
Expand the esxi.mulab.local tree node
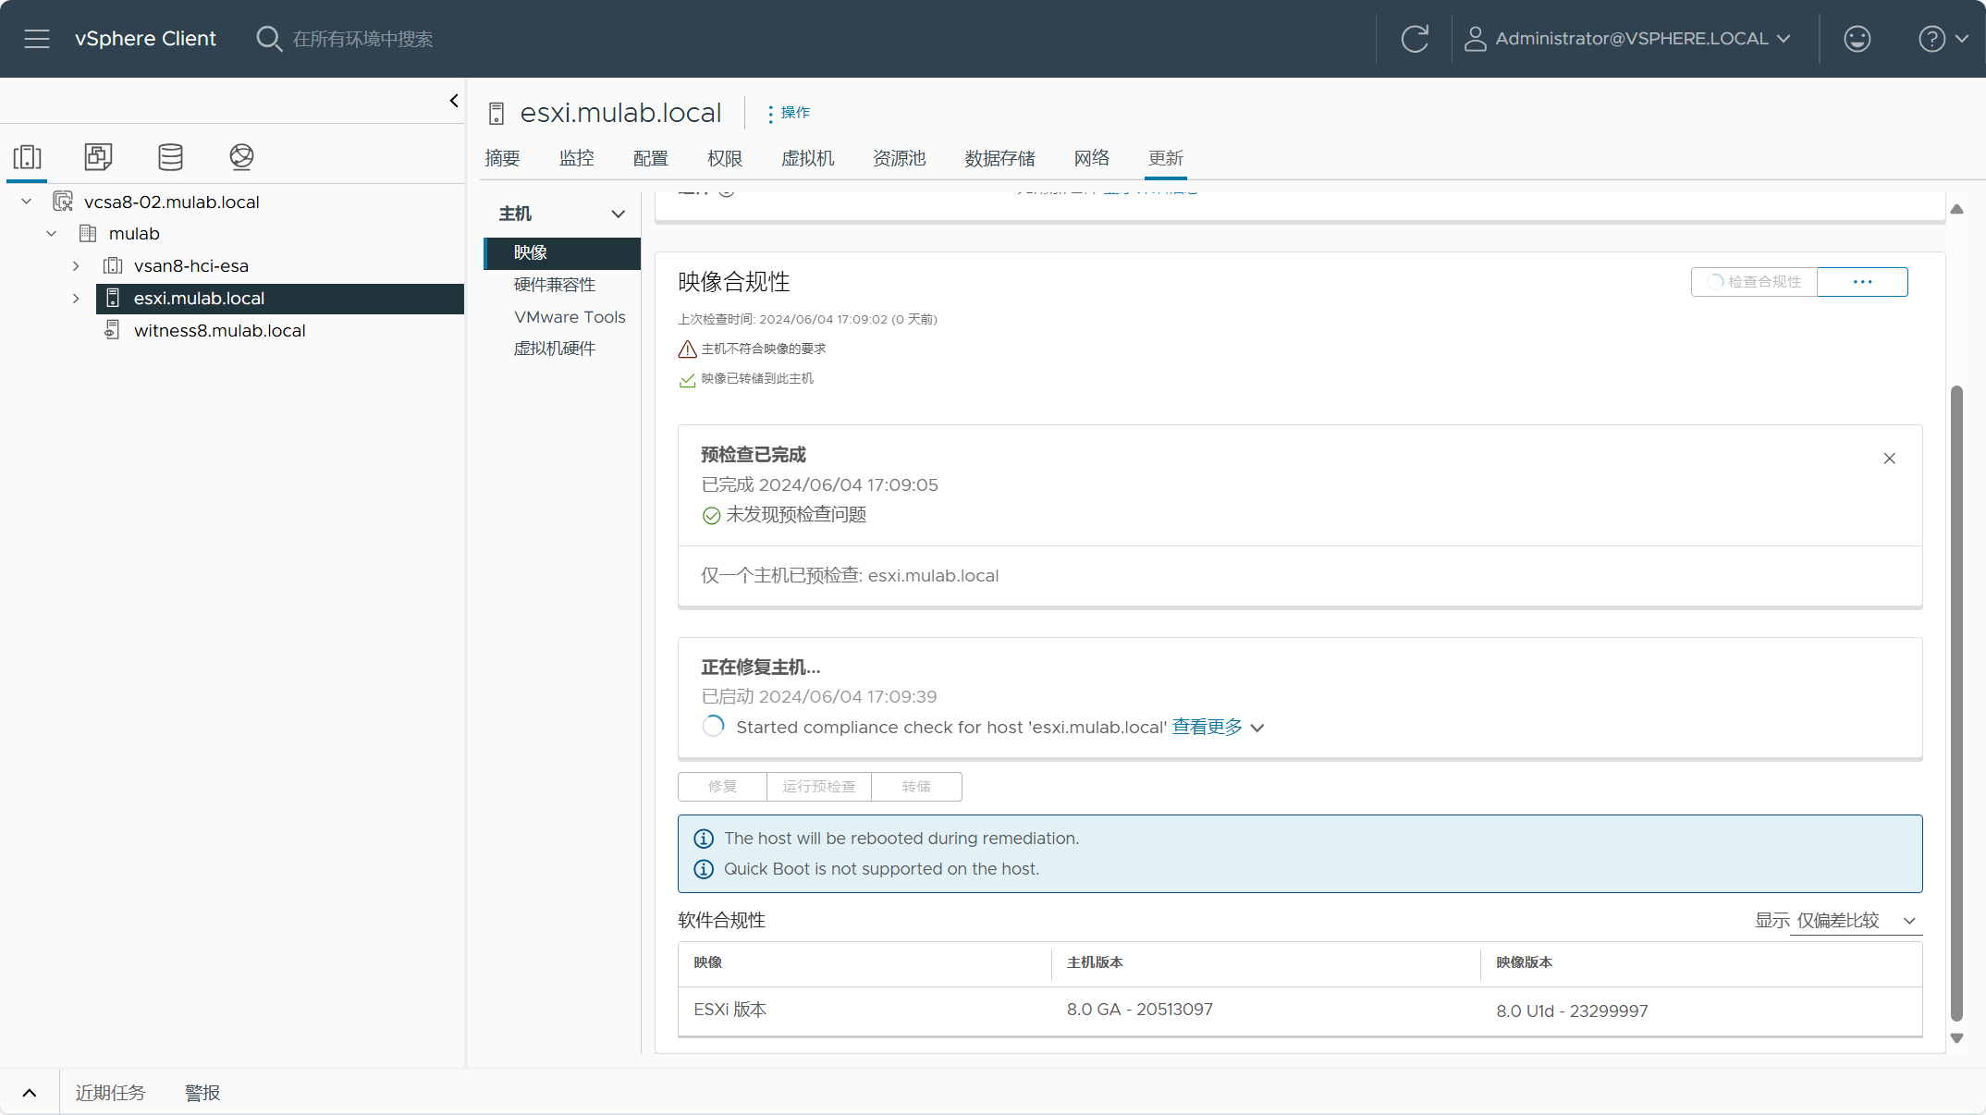coord(76,298)
